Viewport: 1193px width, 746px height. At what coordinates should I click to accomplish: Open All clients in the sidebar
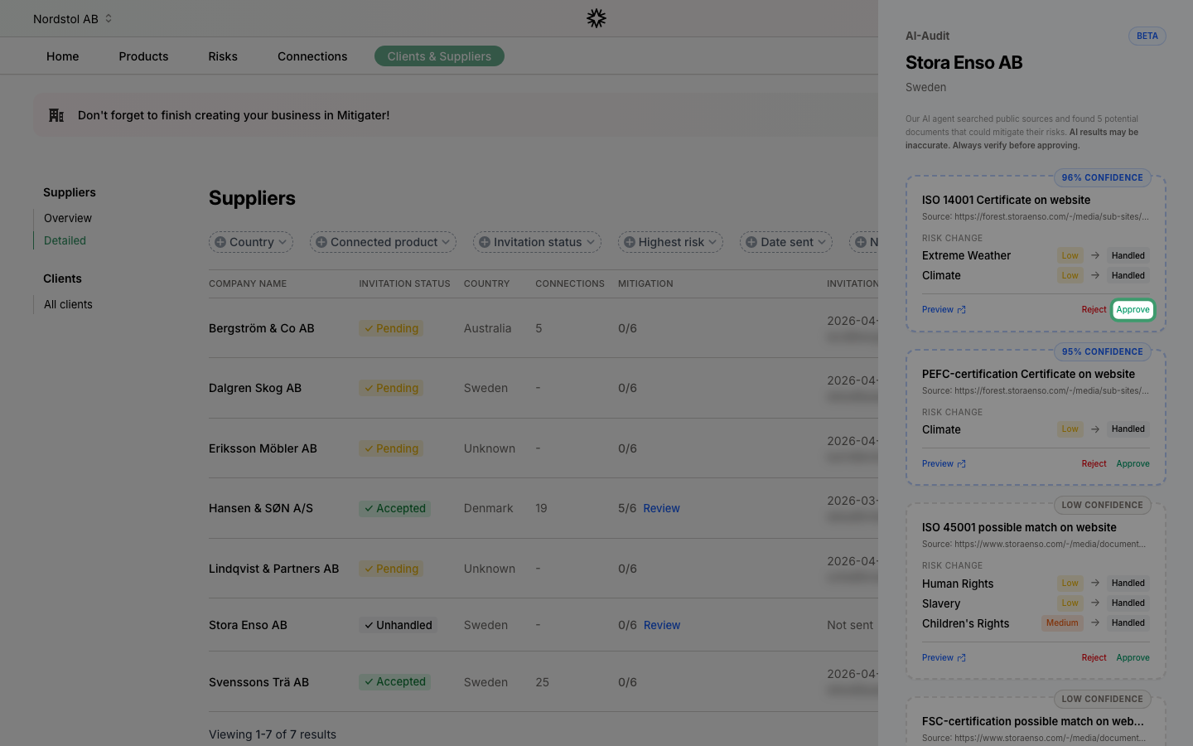coord(68,304)
